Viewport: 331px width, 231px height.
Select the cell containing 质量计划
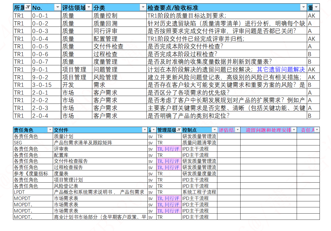coord(64,136)
